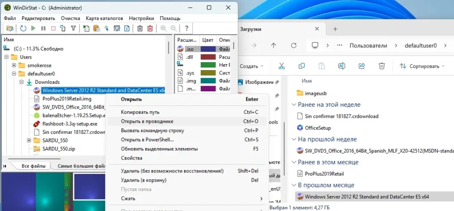Click the funnel Filter toolbar icon
The height and width of the screenshot is (211, 454).
(74, 28)
